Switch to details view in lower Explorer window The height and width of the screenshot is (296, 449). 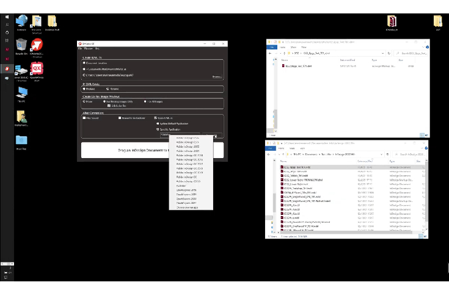[x=421, y=236]
